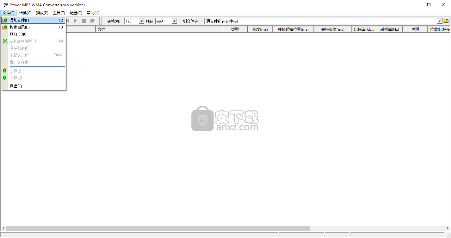
Task: Click the 下移(D) move down entry
Action: click(x=33, y=78)
